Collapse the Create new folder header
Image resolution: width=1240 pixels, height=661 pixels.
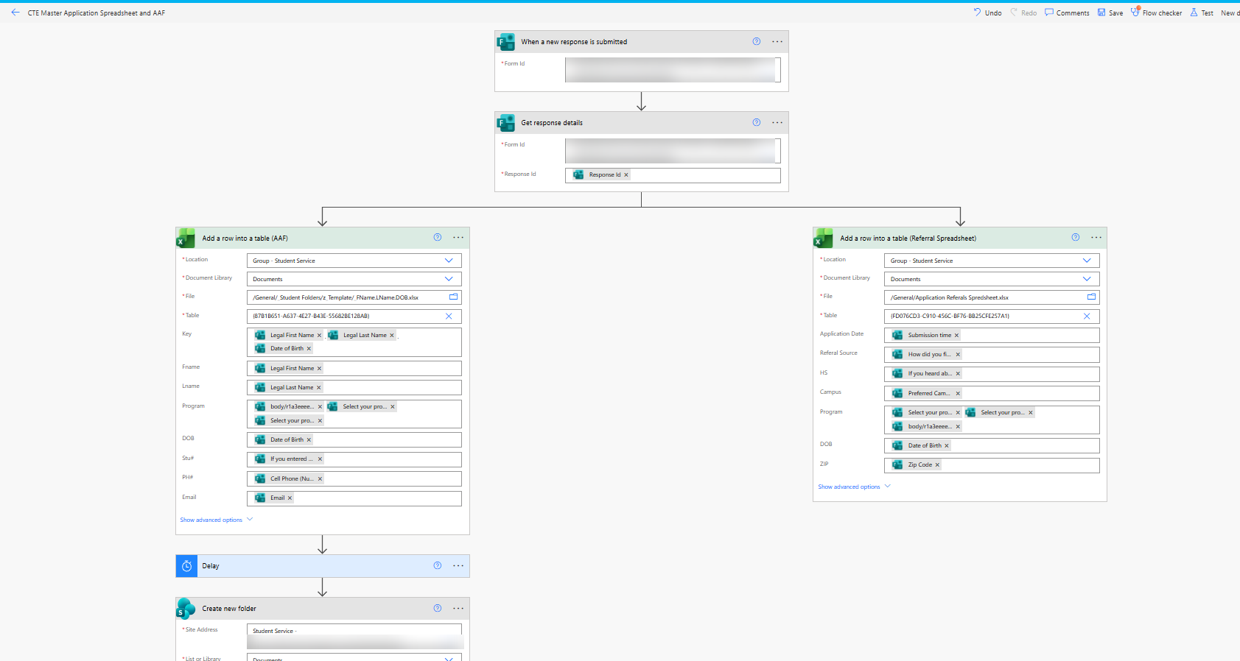323,609
